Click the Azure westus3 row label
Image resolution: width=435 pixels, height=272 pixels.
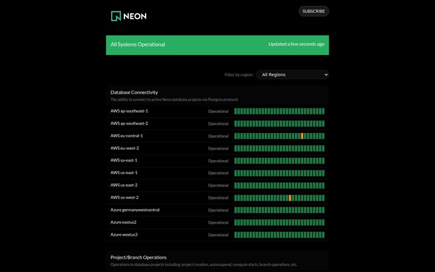124,235
